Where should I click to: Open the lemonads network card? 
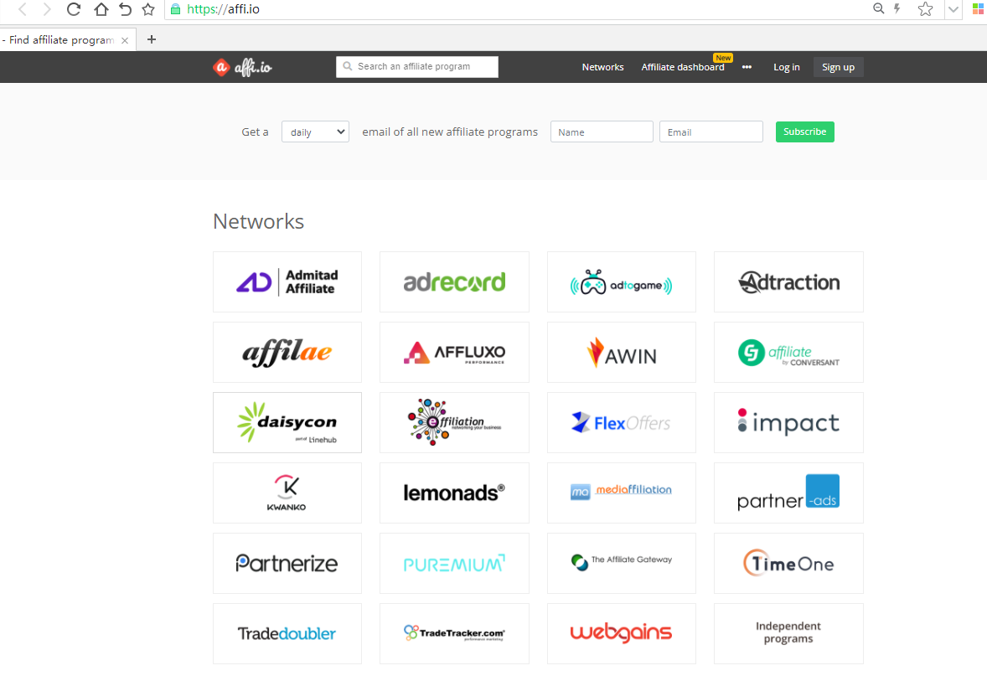(x=454, y=493)
